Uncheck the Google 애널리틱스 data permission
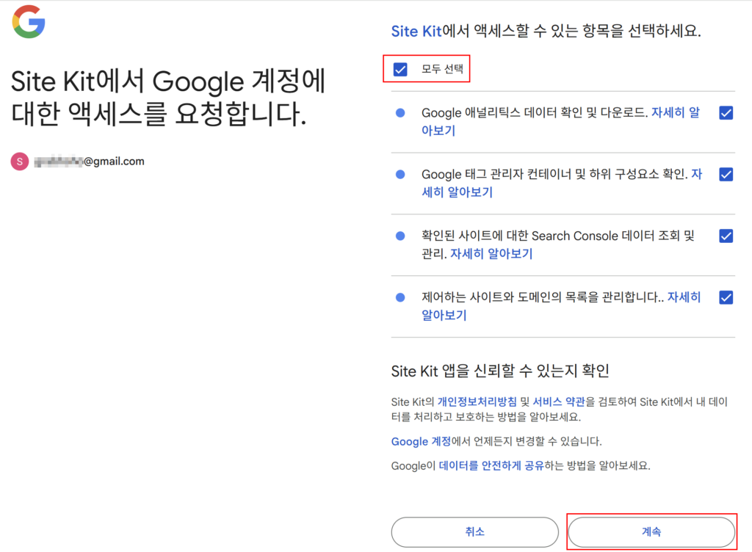 [726, 112]
